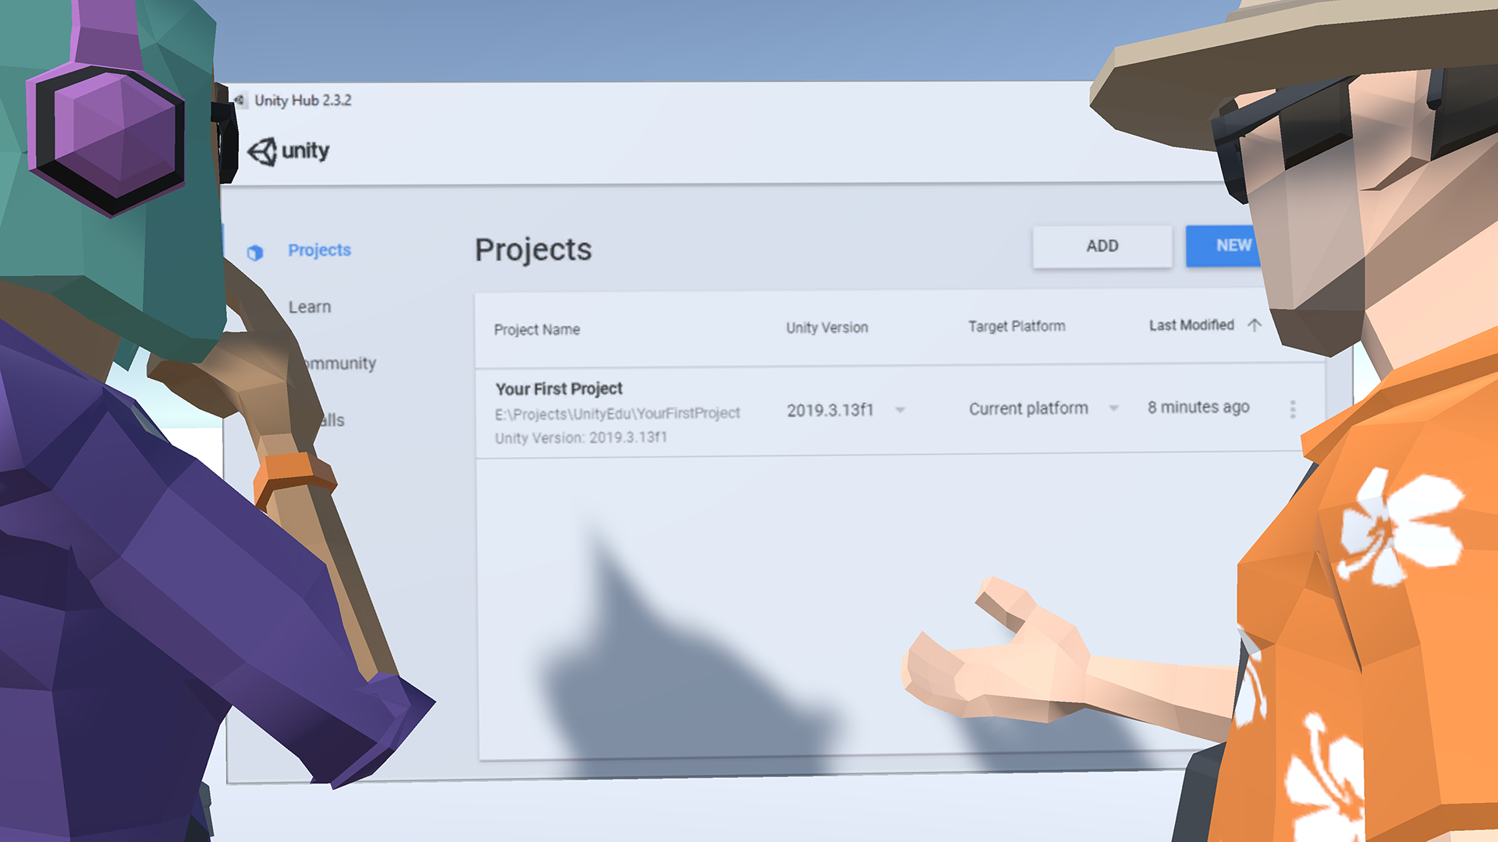Click the Projects cube icon in the sidebar
The image size is (1498, 842).
pyautogui.click(x=255, y=251)
